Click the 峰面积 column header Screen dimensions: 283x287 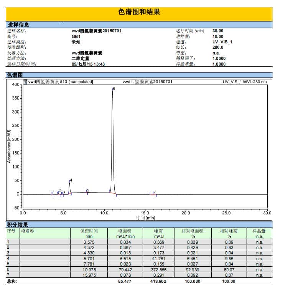click(125, 233)
